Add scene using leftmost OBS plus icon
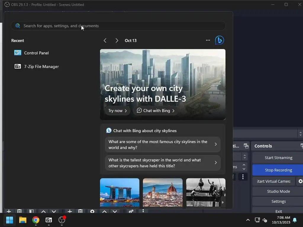Screen dimensions: 303x227 point(9,211)
